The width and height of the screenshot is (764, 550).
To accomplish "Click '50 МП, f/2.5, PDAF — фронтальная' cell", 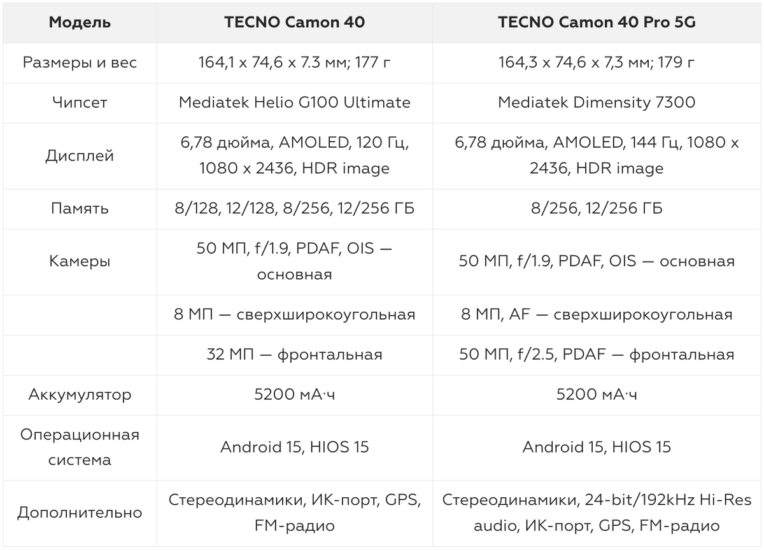I will [597, 355].
